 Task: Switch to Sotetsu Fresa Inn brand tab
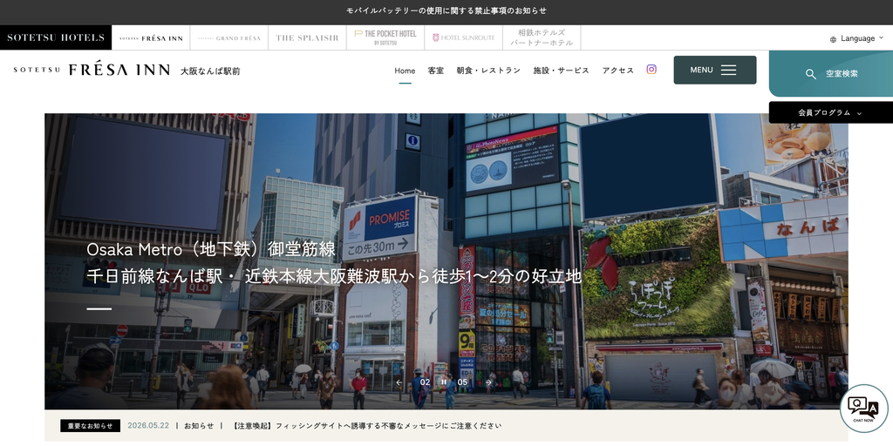click(151, 37)
